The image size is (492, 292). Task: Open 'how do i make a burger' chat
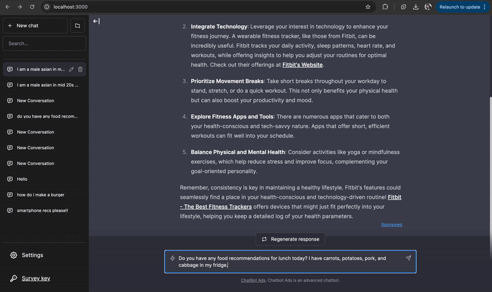(x=44, y=194)
